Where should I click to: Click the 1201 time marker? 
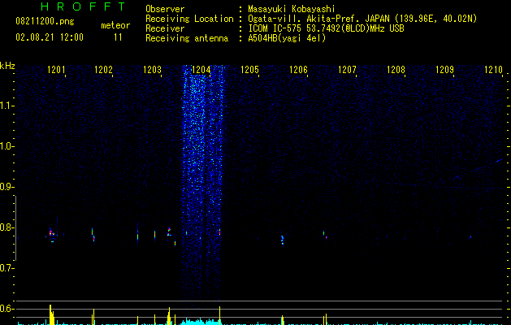tap(56, 70)
